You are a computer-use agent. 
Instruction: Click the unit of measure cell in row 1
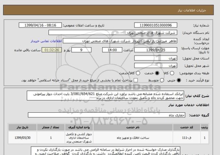coord(79,138)
